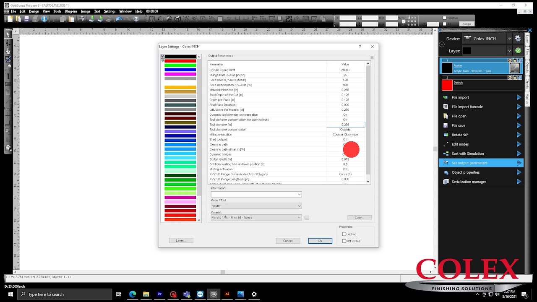Click the small button beside Material dropdown
The image size is (537, 302).
[x=307, y=217]
